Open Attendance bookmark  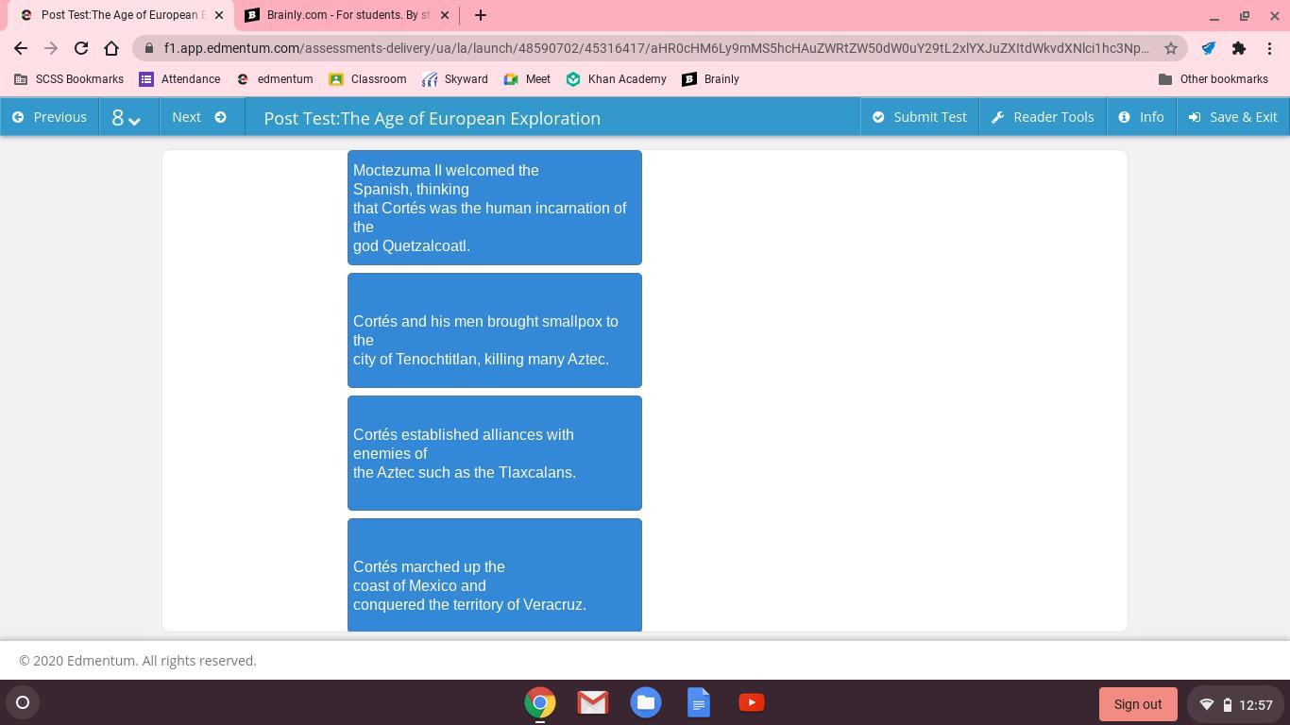coord(179,79)
